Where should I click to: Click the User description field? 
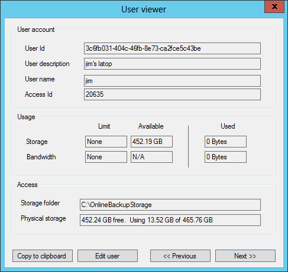coord(172,64)
